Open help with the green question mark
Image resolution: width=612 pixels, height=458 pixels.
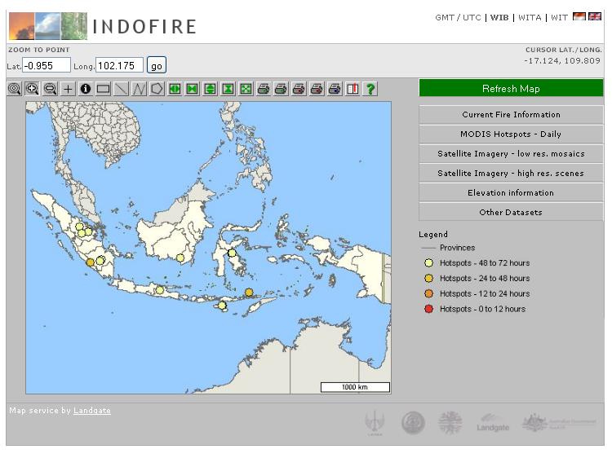click(370, 89)
